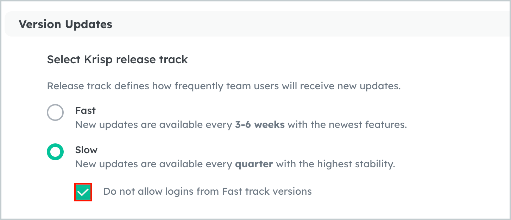511x220 pixels.
Task: Select the Fast release track radio button
Action: (x=55, y=112)
